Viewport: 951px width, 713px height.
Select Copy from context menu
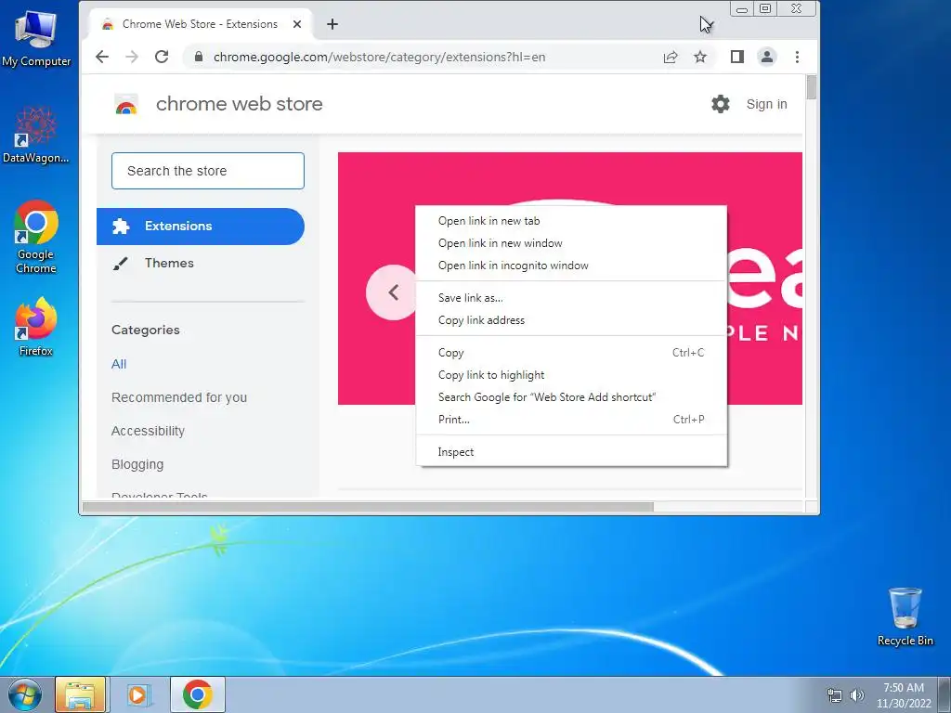click(571, 352)
